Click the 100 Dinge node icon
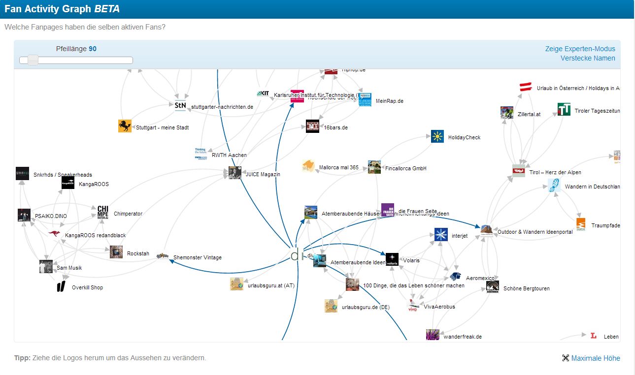This screenshot has height=375, width=635. point(352,284)
